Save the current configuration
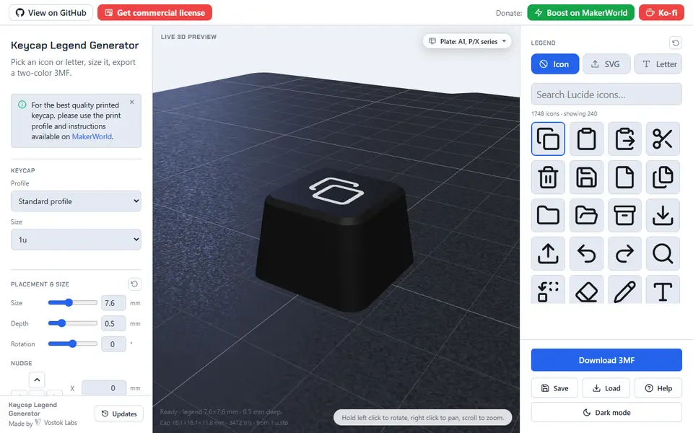 [x=554, y=388]
